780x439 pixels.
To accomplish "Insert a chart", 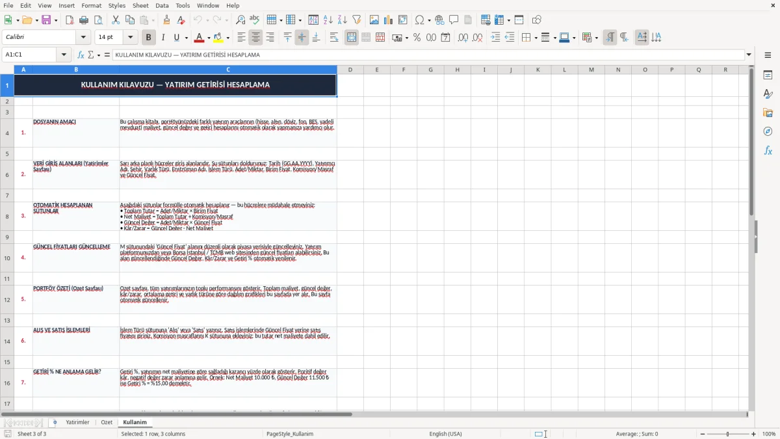I will 389,20.
